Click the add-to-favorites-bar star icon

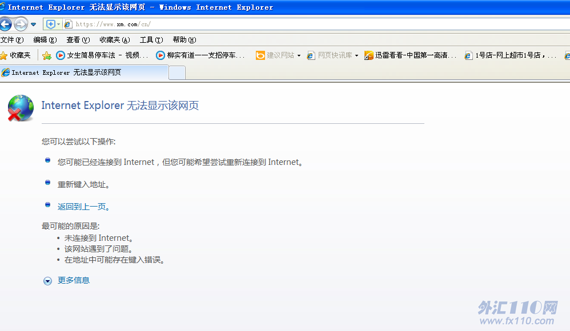tap(46, 55)
